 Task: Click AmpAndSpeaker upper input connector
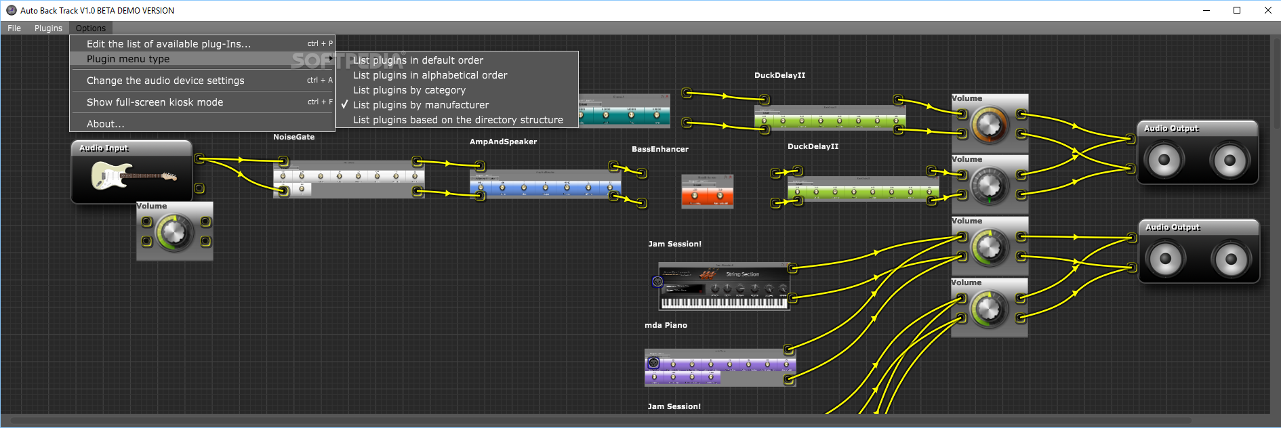tap(480, 165)
